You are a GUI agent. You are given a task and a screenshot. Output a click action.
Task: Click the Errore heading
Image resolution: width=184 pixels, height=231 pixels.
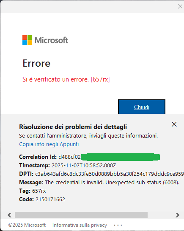36,63
